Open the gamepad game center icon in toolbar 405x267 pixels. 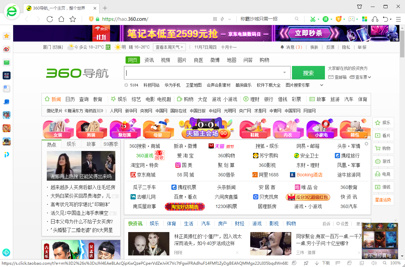point(352,19)
